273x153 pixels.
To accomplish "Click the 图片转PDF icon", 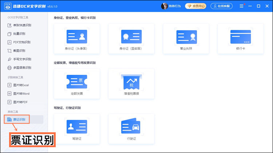I will [9, 102].
